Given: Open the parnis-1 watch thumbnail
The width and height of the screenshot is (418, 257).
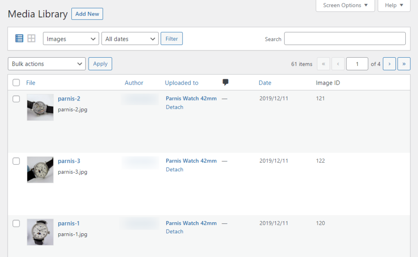Looking at the screenshot, I should coord(40,232).
